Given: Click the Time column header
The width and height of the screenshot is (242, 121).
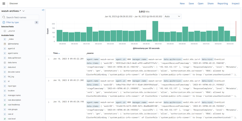Looking at the screenshot, I should pyautogui.click(x=56, y=53).
